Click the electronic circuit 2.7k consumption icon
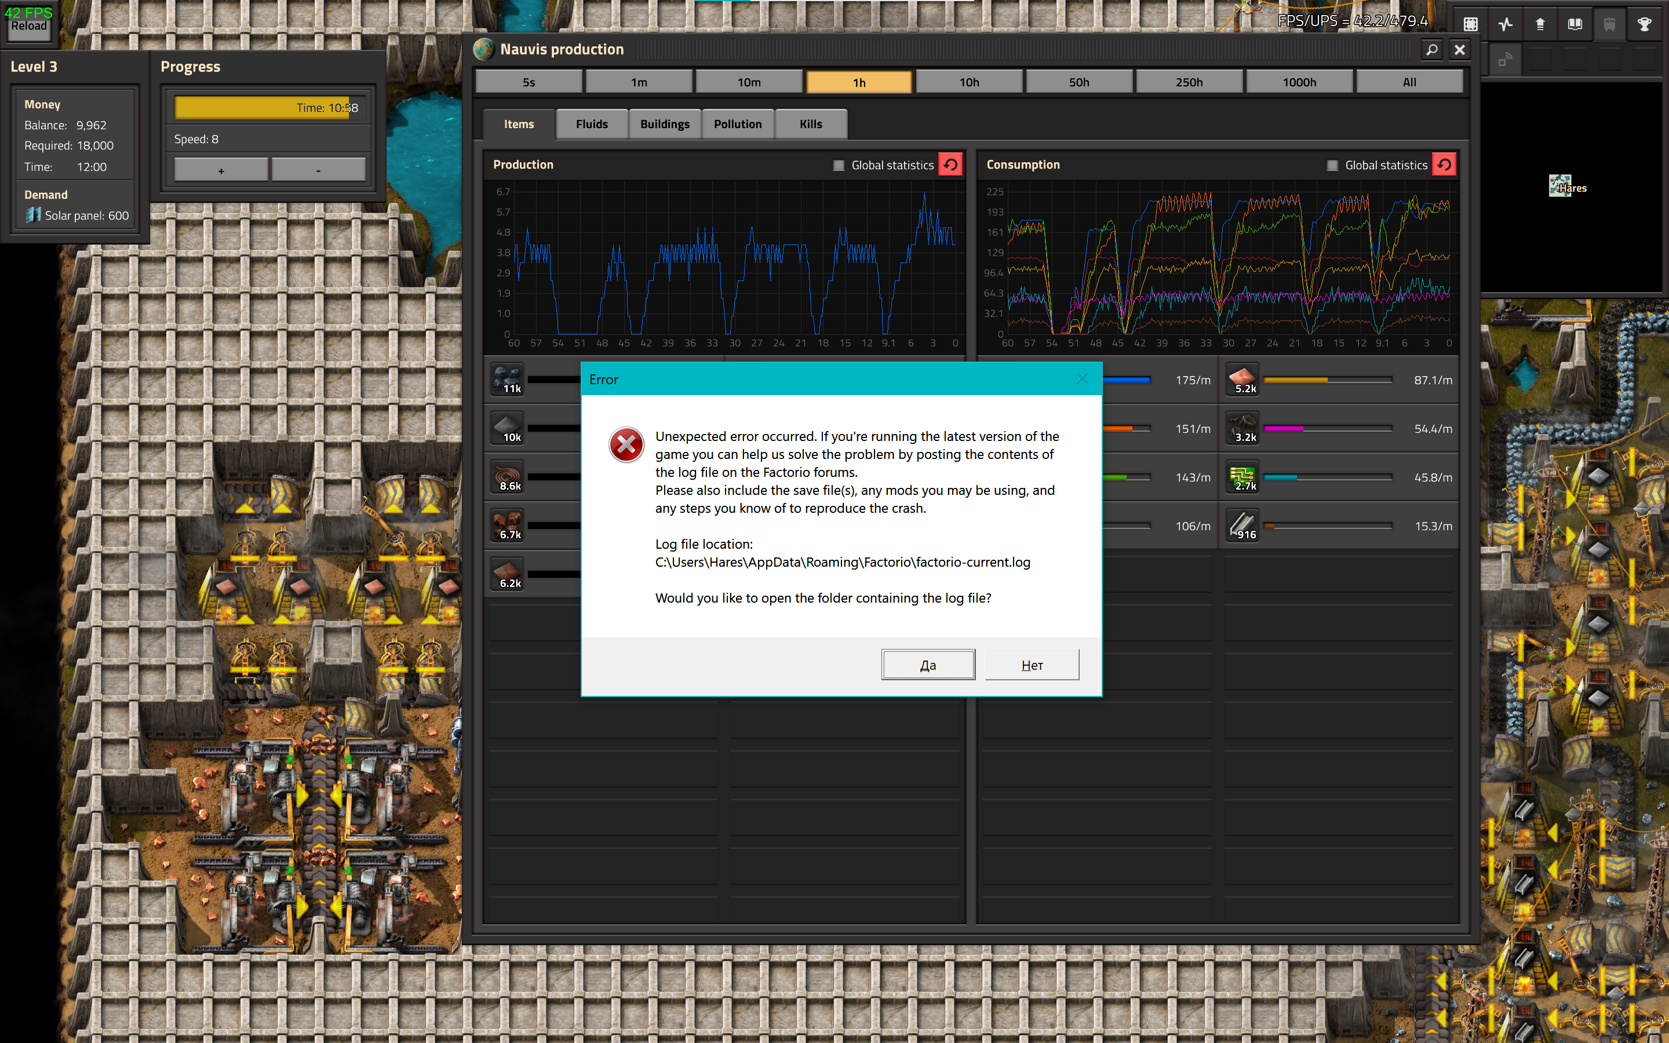Image resolution: width=1669 pixels, height=1043 pixels. pos(1243,477)
